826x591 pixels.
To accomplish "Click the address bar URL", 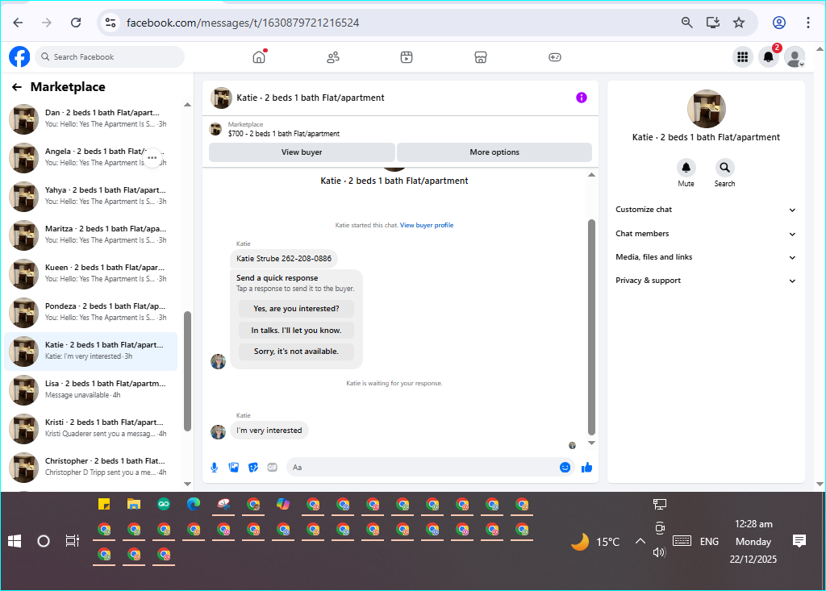I will click(x=243, y=23).
